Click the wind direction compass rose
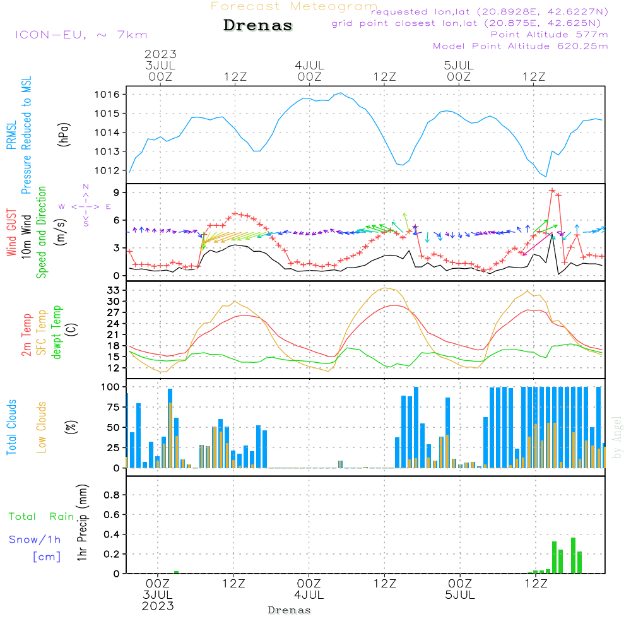Screen dimensions: 631x631 [x=85, y=206]
